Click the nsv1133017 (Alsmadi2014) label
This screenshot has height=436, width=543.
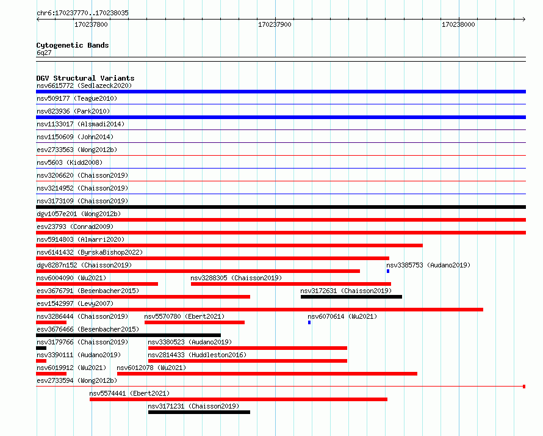81,124
